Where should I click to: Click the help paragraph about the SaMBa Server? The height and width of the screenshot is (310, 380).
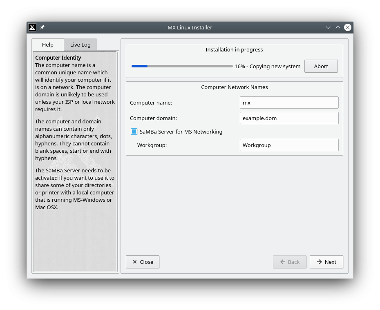pyautogui.click(x=75, y=189)
